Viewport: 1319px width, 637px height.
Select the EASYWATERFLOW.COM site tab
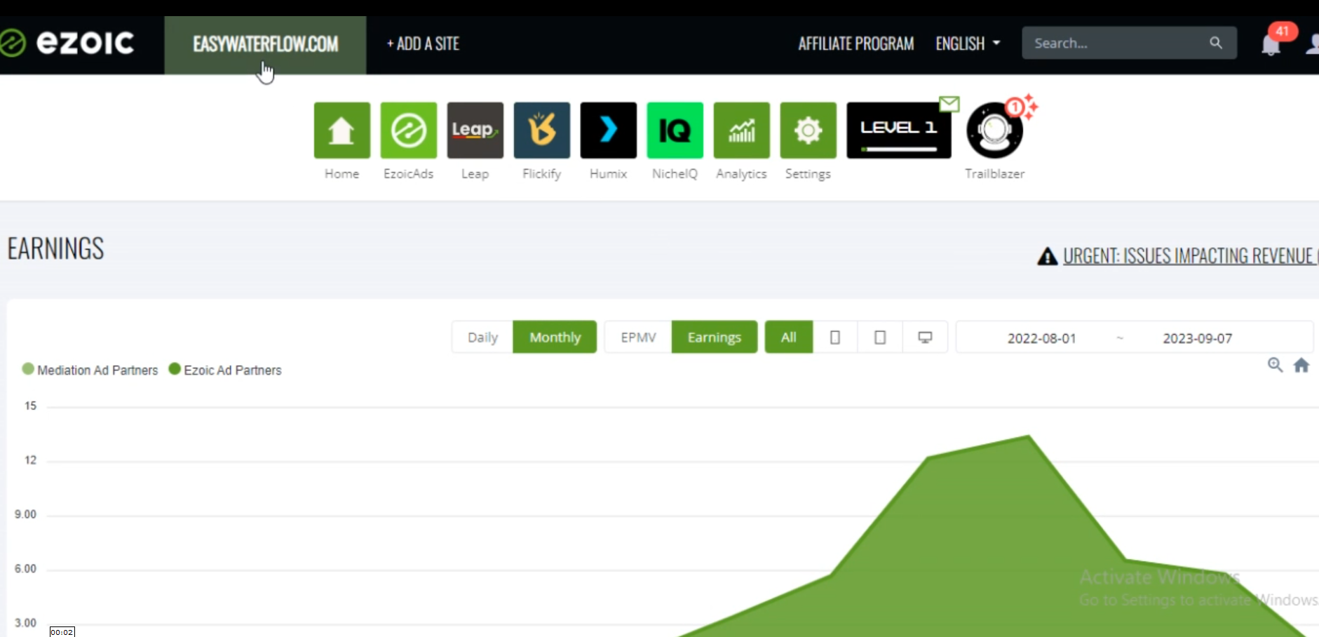pos(265,44)
